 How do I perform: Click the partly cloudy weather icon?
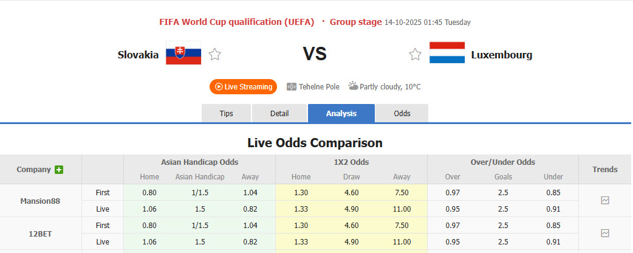[353, 86]
